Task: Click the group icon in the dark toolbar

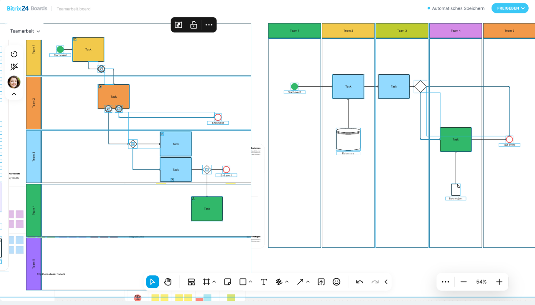Action: (x=178, y=25)
